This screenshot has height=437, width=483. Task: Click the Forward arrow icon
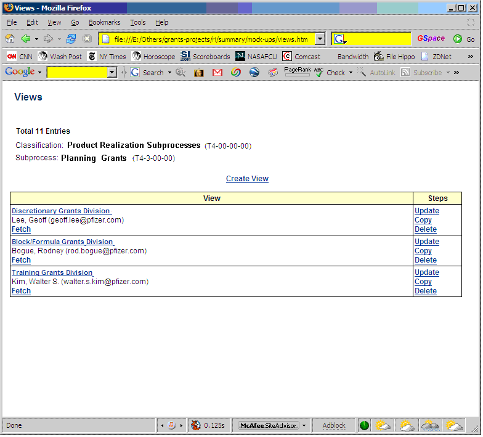click(x=48, y=39)
